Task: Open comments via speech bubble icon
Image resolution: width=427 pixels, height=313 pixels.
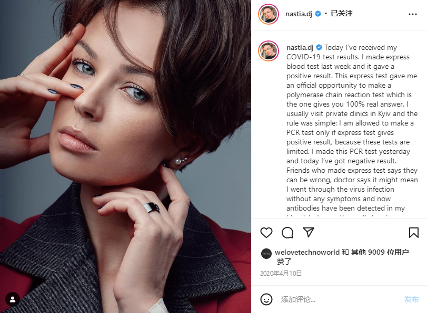Action: click(x=287, y=233)
